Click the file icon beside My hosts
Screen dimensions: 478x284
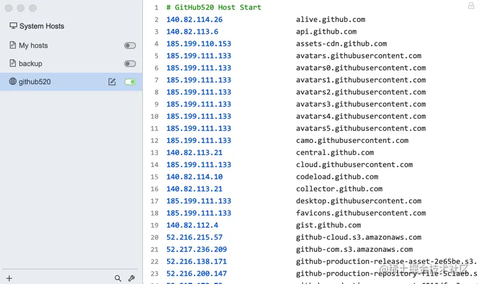coord(13,45)
